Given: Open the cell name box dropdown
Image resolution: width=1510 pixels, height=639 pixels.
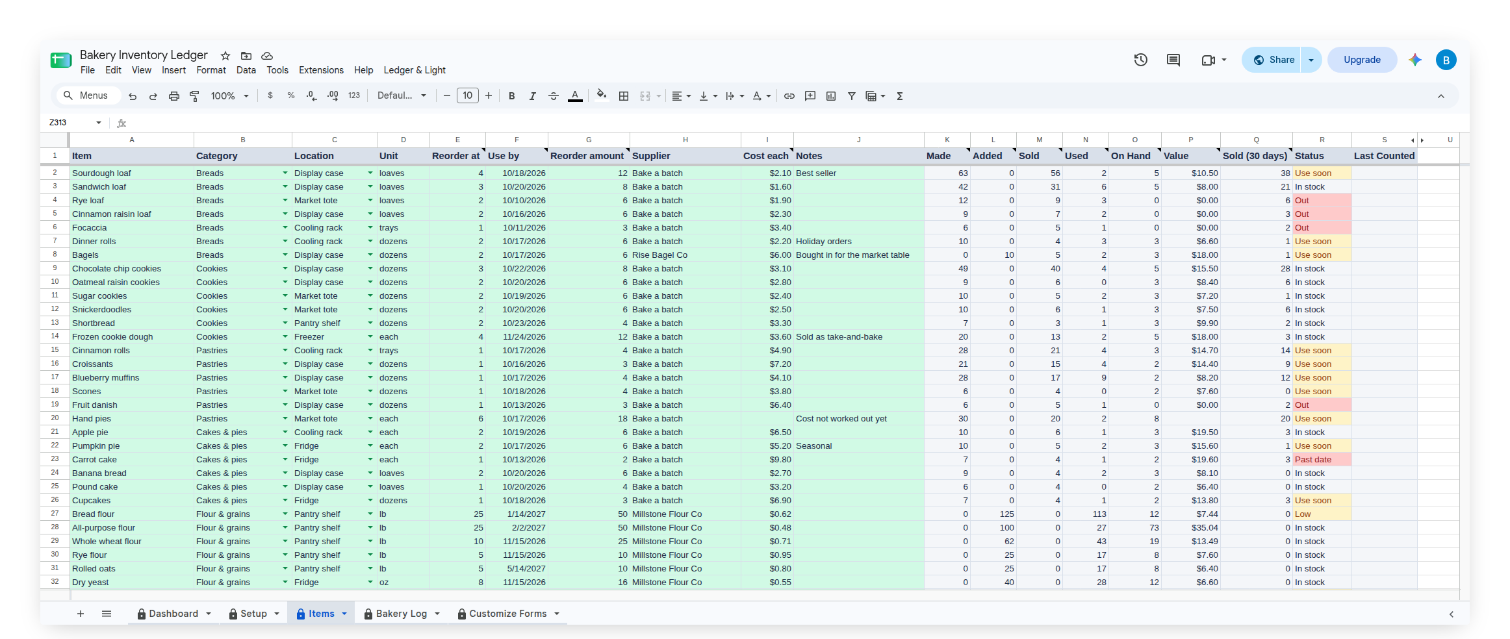Looking at the screenshot, I should [x=99, y=122].
